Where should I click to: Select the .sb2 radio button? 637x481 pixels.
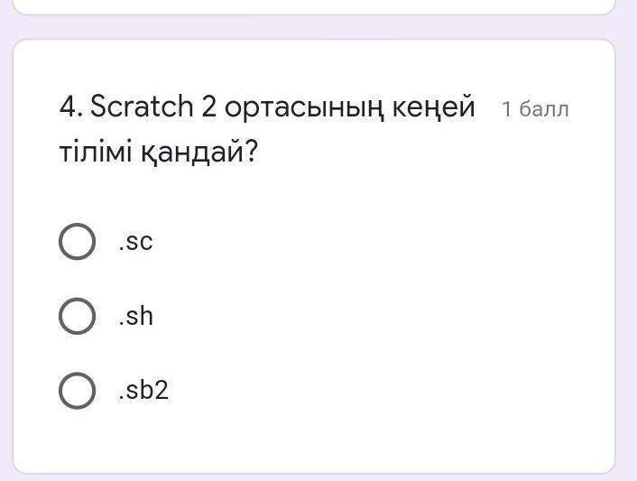(77, 391)
